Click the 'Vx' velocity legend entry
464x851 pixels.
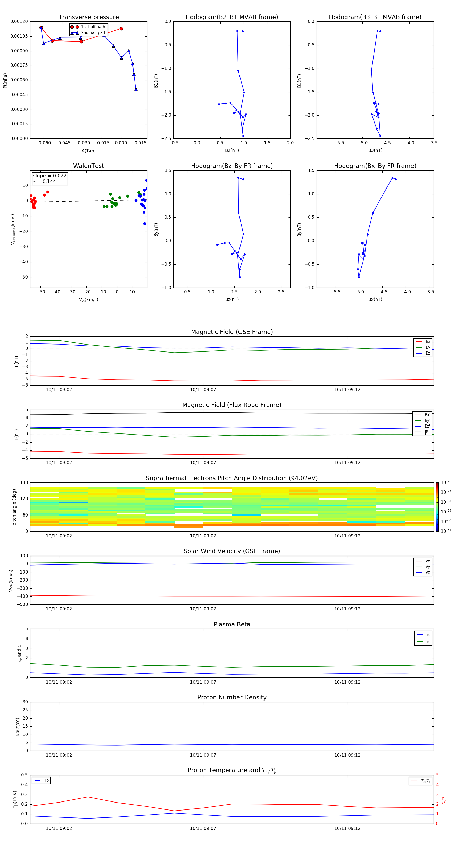[x=423, y=561]
